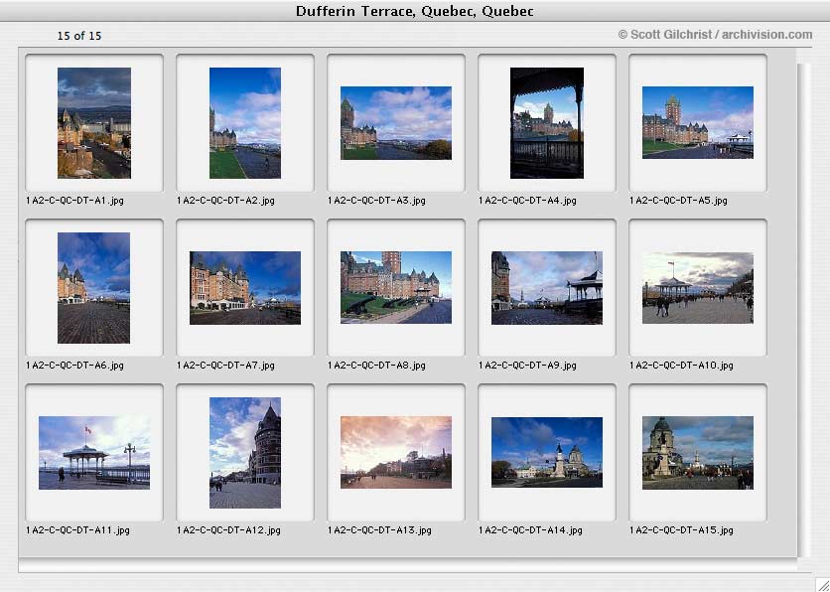Open thumbnail 1A2-C-QC-DT-A9.jpg
830x592 pixels.
(x=547, y=287)
